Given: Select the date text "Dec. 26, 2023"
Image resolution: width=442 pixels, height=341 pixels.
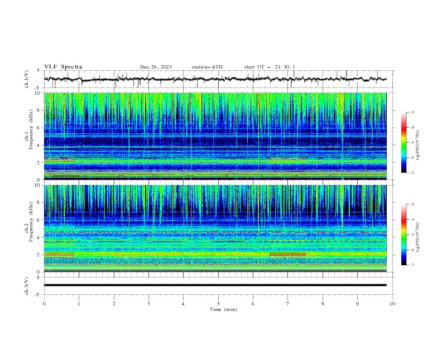Looking at the screenshot, I should [x=156, y=67].
